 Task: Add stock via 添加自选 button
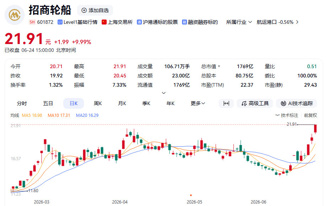tap(95, 10)
